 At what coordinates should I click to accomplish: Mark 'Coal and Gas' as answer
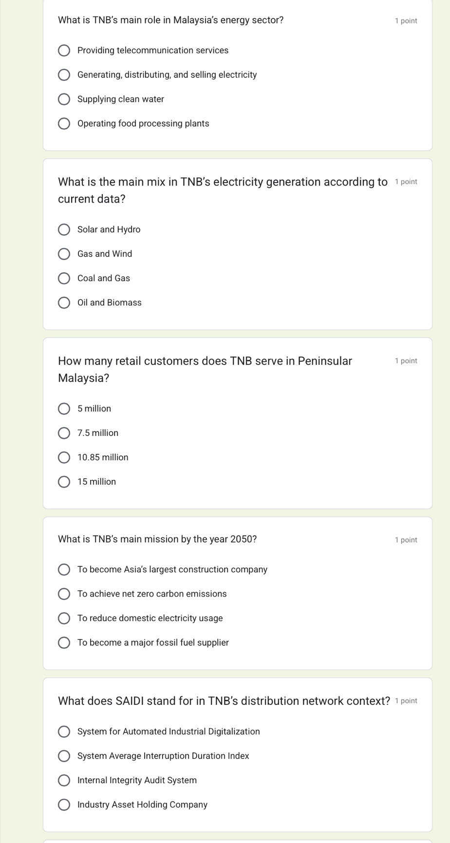(x=64, y=279)
